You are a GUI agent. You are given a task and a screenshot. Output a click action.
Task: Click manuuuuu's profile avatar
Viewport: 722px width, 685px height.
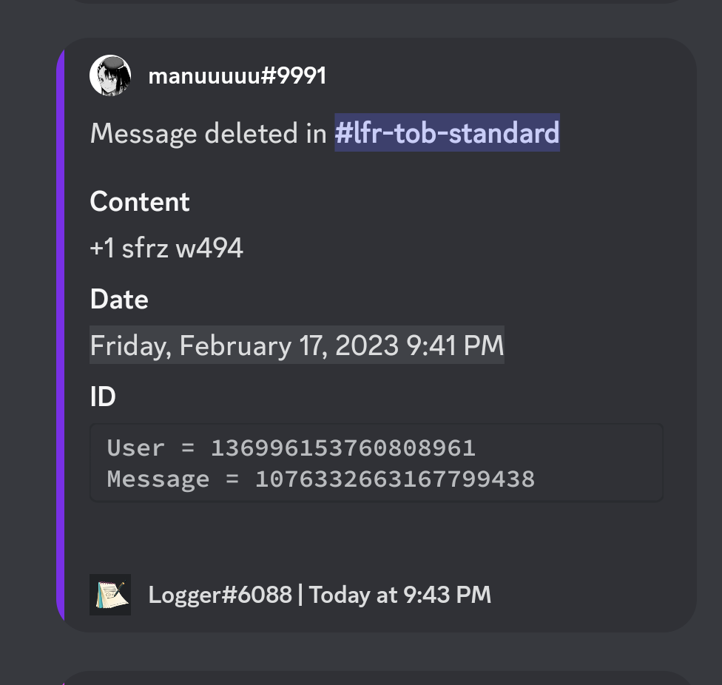pos(110,75)
